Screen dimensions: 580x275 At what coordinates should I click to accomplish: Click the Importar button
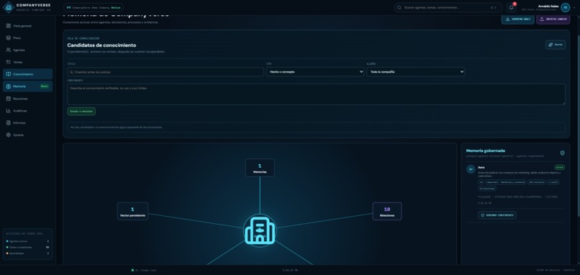(x=553, y=19)
